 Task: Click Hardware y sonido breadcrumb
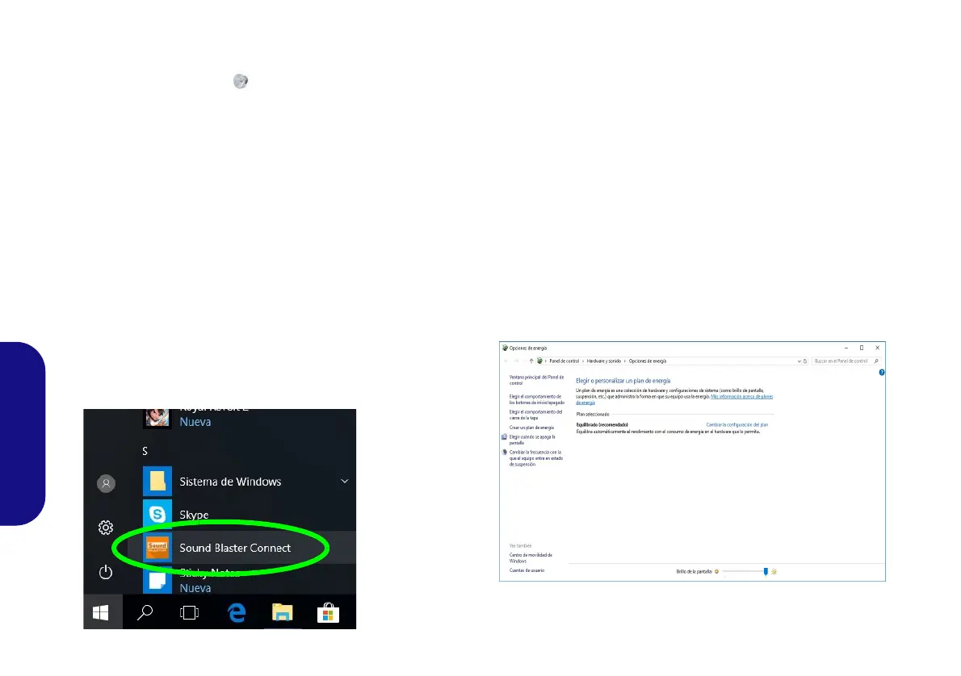click(604, 361)
